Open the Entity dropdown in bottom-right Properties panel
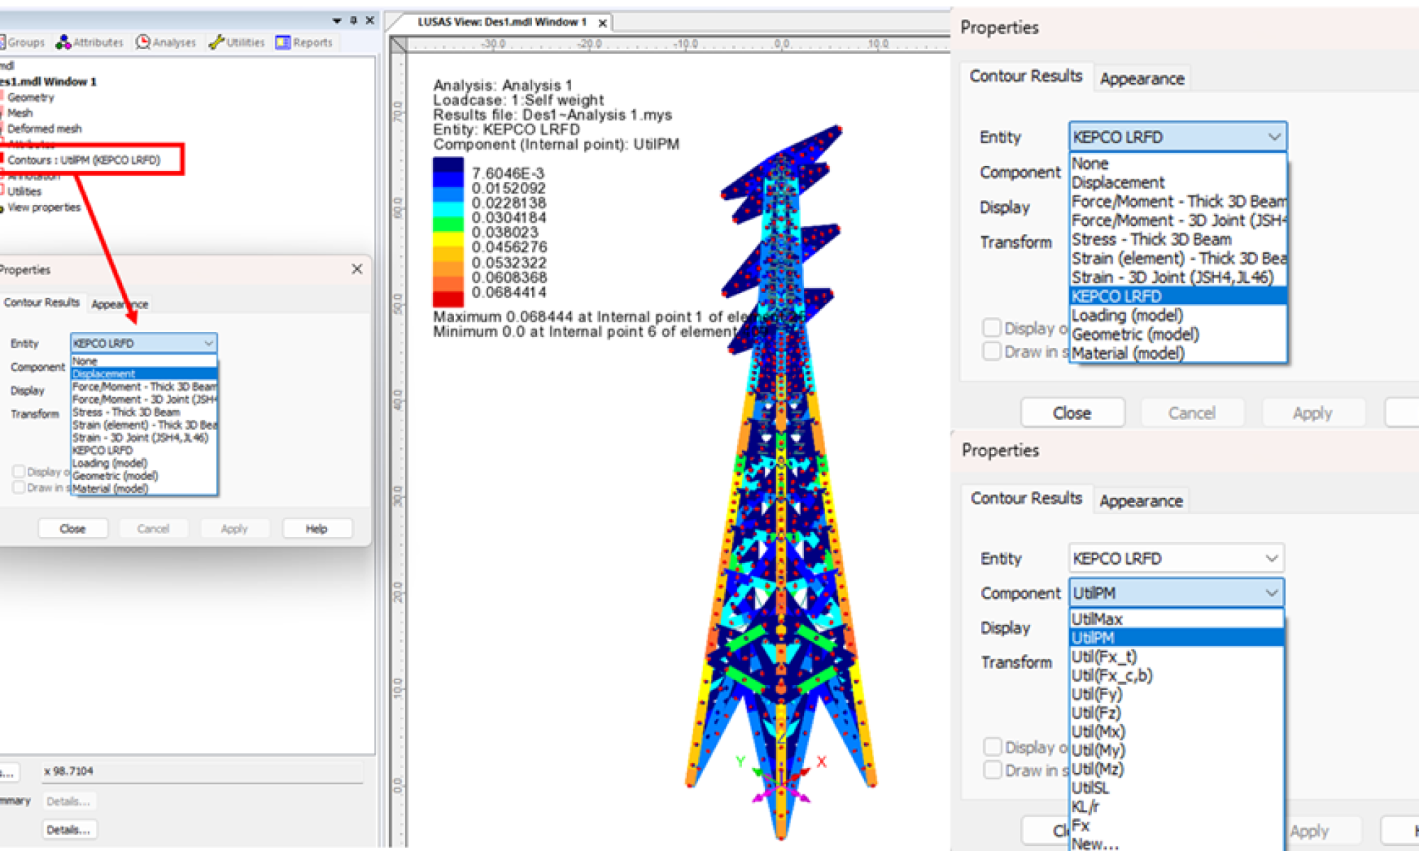The width and height of the screenshot is (1419, 851). click(x=1176, y=559)
